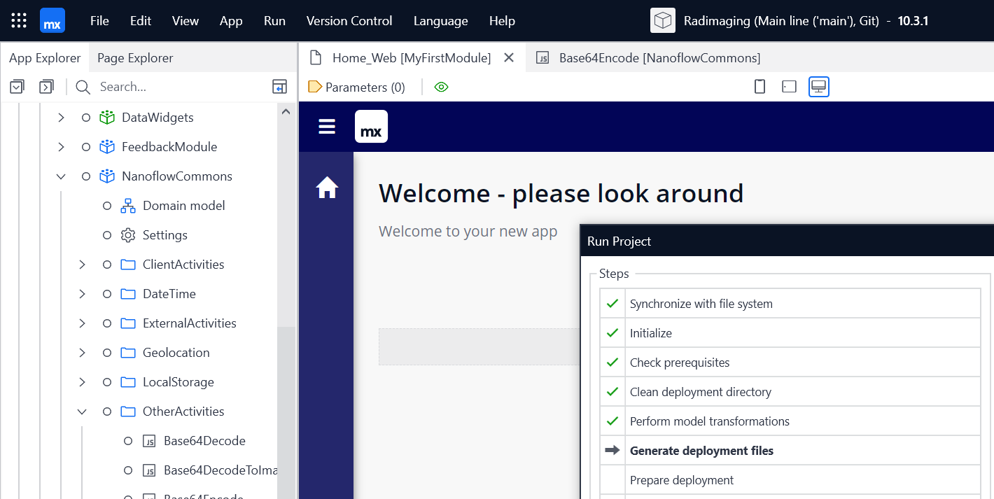The height and width of the screenshot is (499, 994).
Task: Open the Edit menu
Action: [x=141, y=21]
